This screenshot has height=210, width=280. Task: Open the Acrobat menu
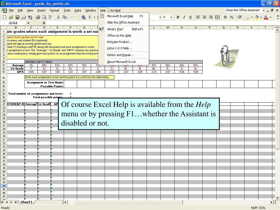tap(115, 10)
